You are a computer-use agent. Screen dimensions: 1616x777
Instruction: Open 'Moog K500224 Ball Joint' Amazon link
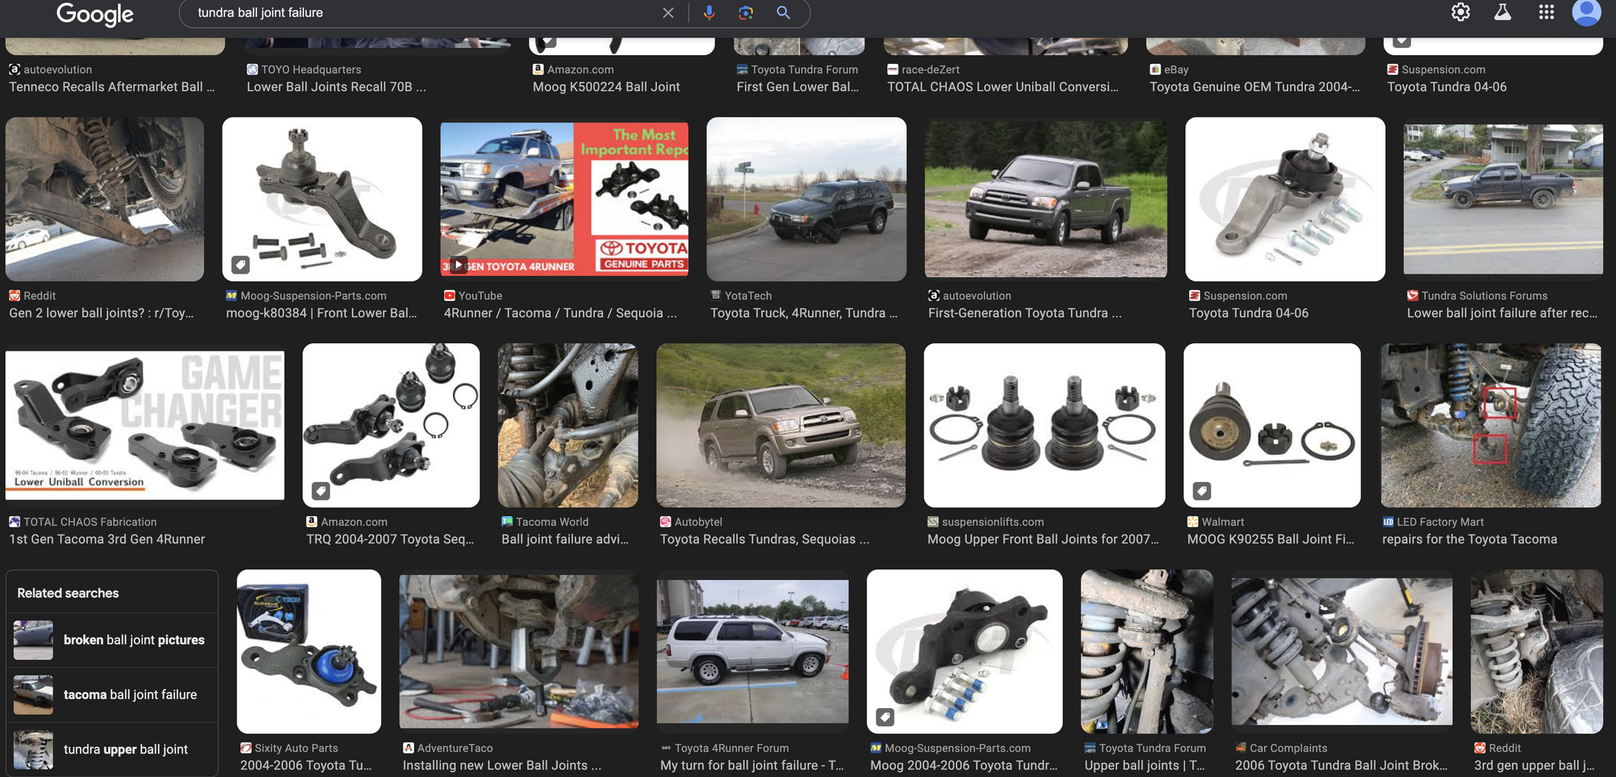(x=606, y=87)
